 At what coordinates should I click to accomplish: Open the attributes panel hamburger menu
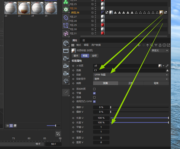click(73, 45)
